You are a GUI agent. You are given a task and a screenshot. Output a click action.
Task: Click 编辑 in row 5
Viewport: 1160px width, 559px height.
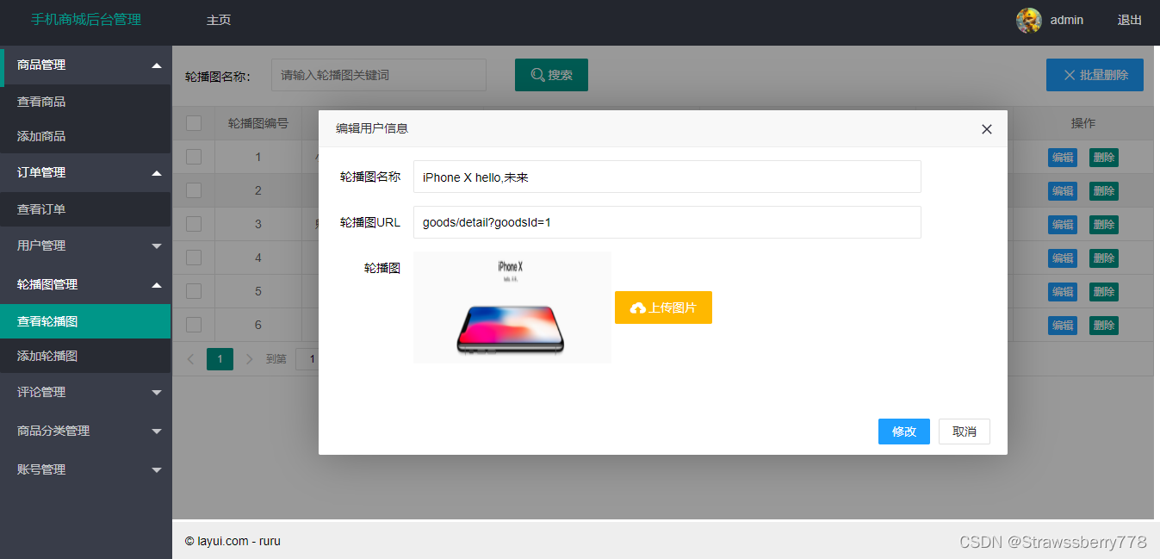click(x=1063, y=292)
